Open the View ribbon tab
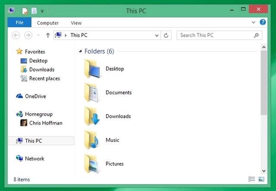The width and height of the screenshot is (276, 191). click(76, 23)
